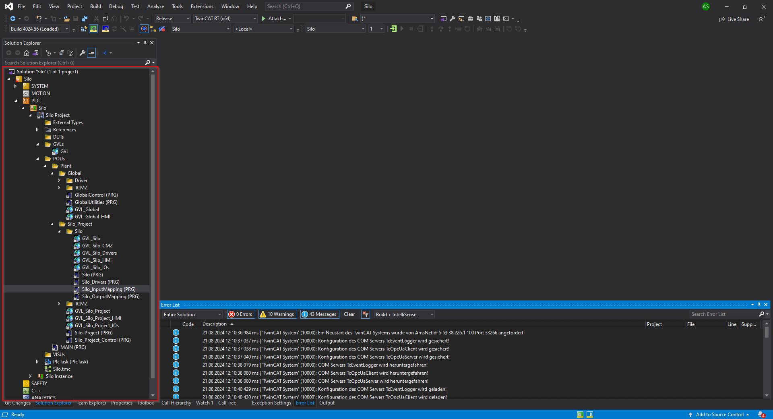Screen dimensions: 773x419
Task: Click the Attach... button
Action: click(277, 19)
